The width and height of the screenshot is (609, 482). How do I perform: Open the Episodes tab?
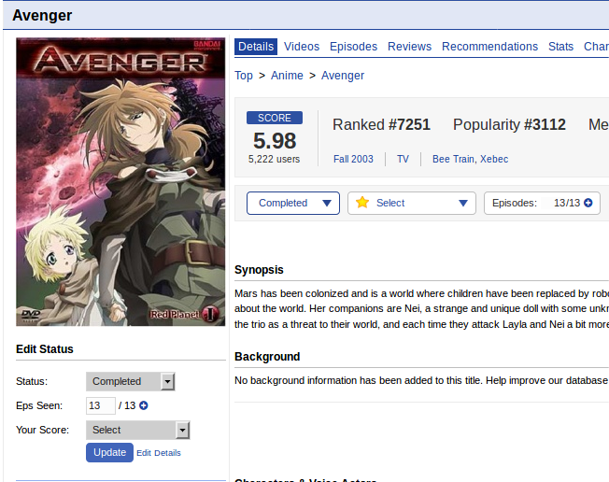click(x=353, y=47)
